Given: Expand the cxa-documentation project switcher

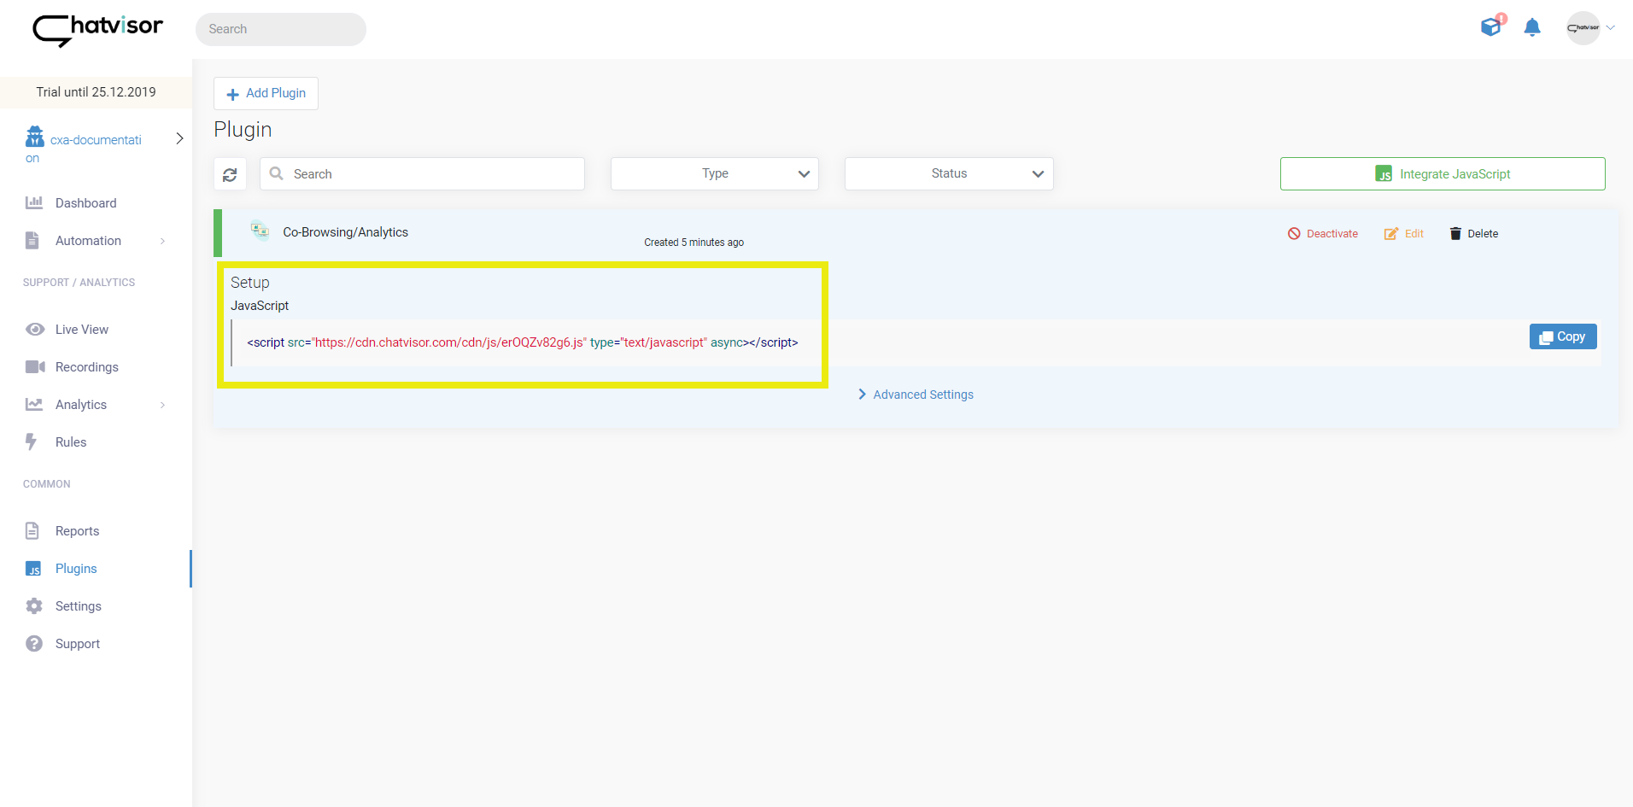Looking at the screenshot, I should (x=179, y=138).
